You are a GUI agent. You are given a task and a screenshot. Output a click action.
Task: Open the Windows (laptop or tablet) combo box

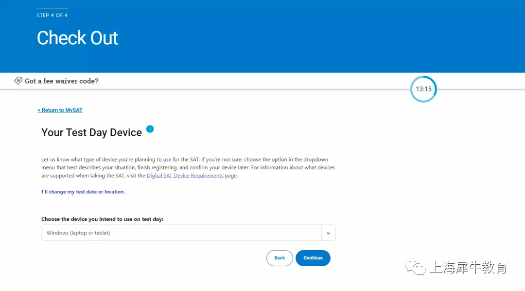coord(188,233)
